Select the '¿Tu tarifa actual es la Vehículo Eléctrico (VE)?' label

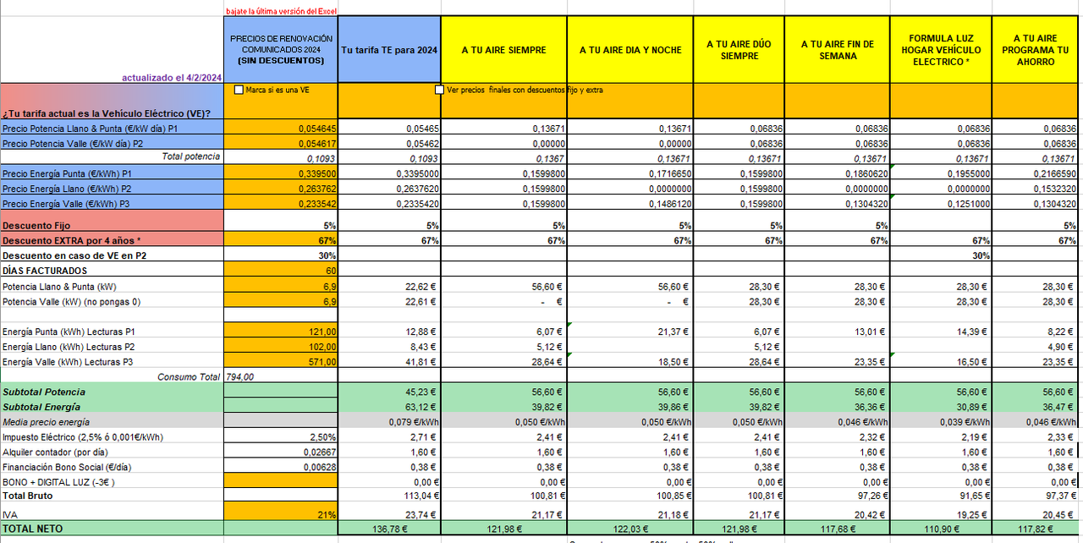tap(107, 112)
